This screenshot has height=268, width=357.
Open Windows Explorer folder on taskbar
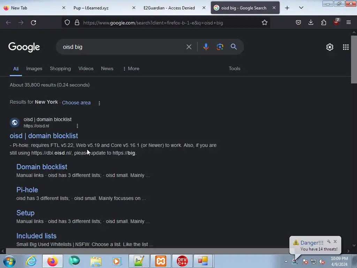[x=96, y=261]
